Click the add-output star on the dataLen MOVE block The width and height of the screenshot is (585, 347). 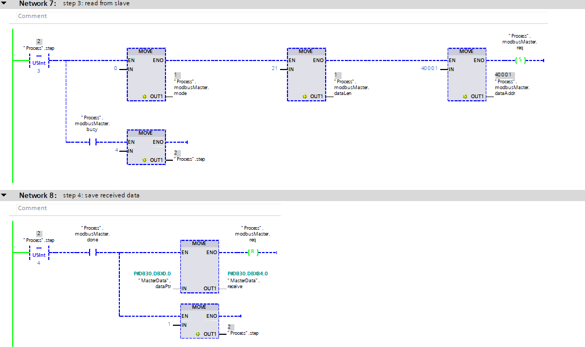304,97
